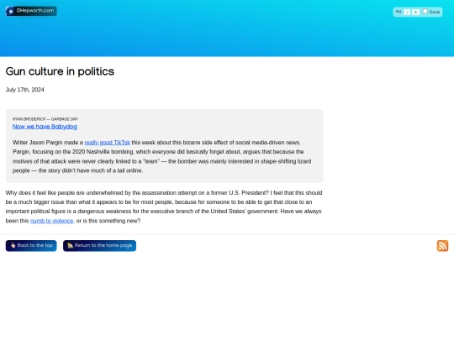Increase font size with plus button

(x=415, y=12)
